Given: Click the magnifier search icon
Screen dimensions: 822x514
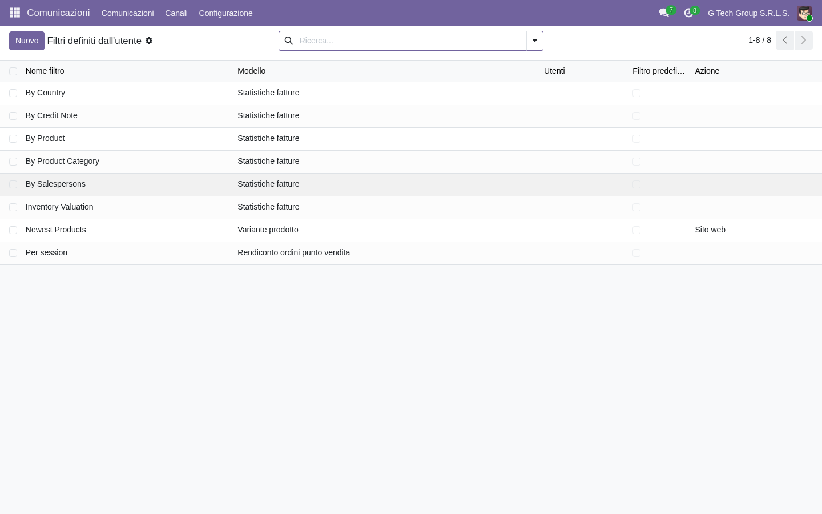Looking at the screenshot, I should (289, 41).
